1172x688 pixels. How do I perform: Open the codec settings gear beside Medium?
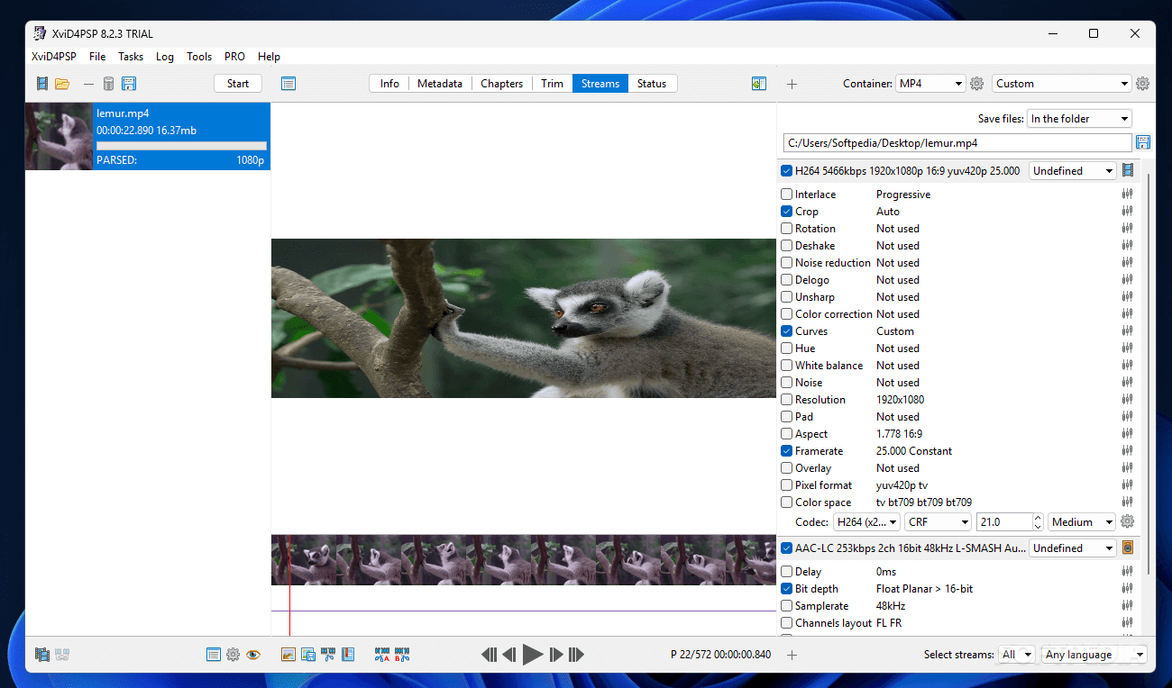tap(1127, 521)
